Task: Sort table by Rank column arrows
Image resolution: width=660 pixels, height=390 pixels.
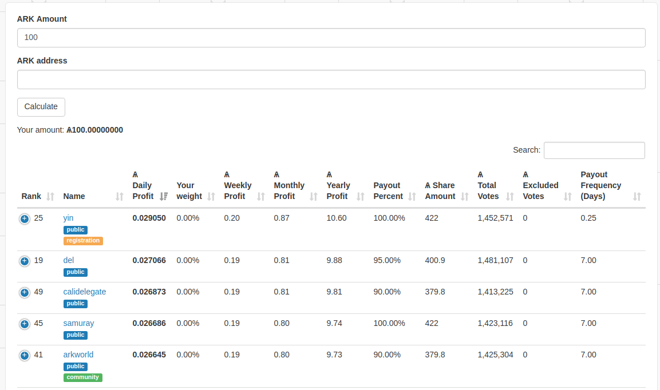Action: click(x=50, y=197)
